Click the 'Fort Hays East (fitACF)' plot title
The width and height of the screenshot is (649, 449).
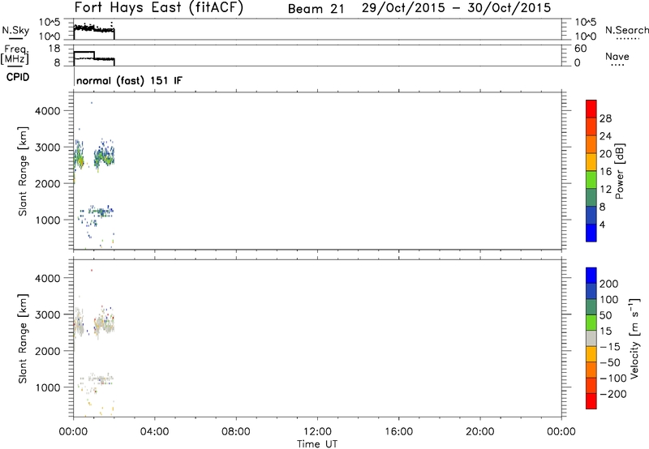[159, 8]
